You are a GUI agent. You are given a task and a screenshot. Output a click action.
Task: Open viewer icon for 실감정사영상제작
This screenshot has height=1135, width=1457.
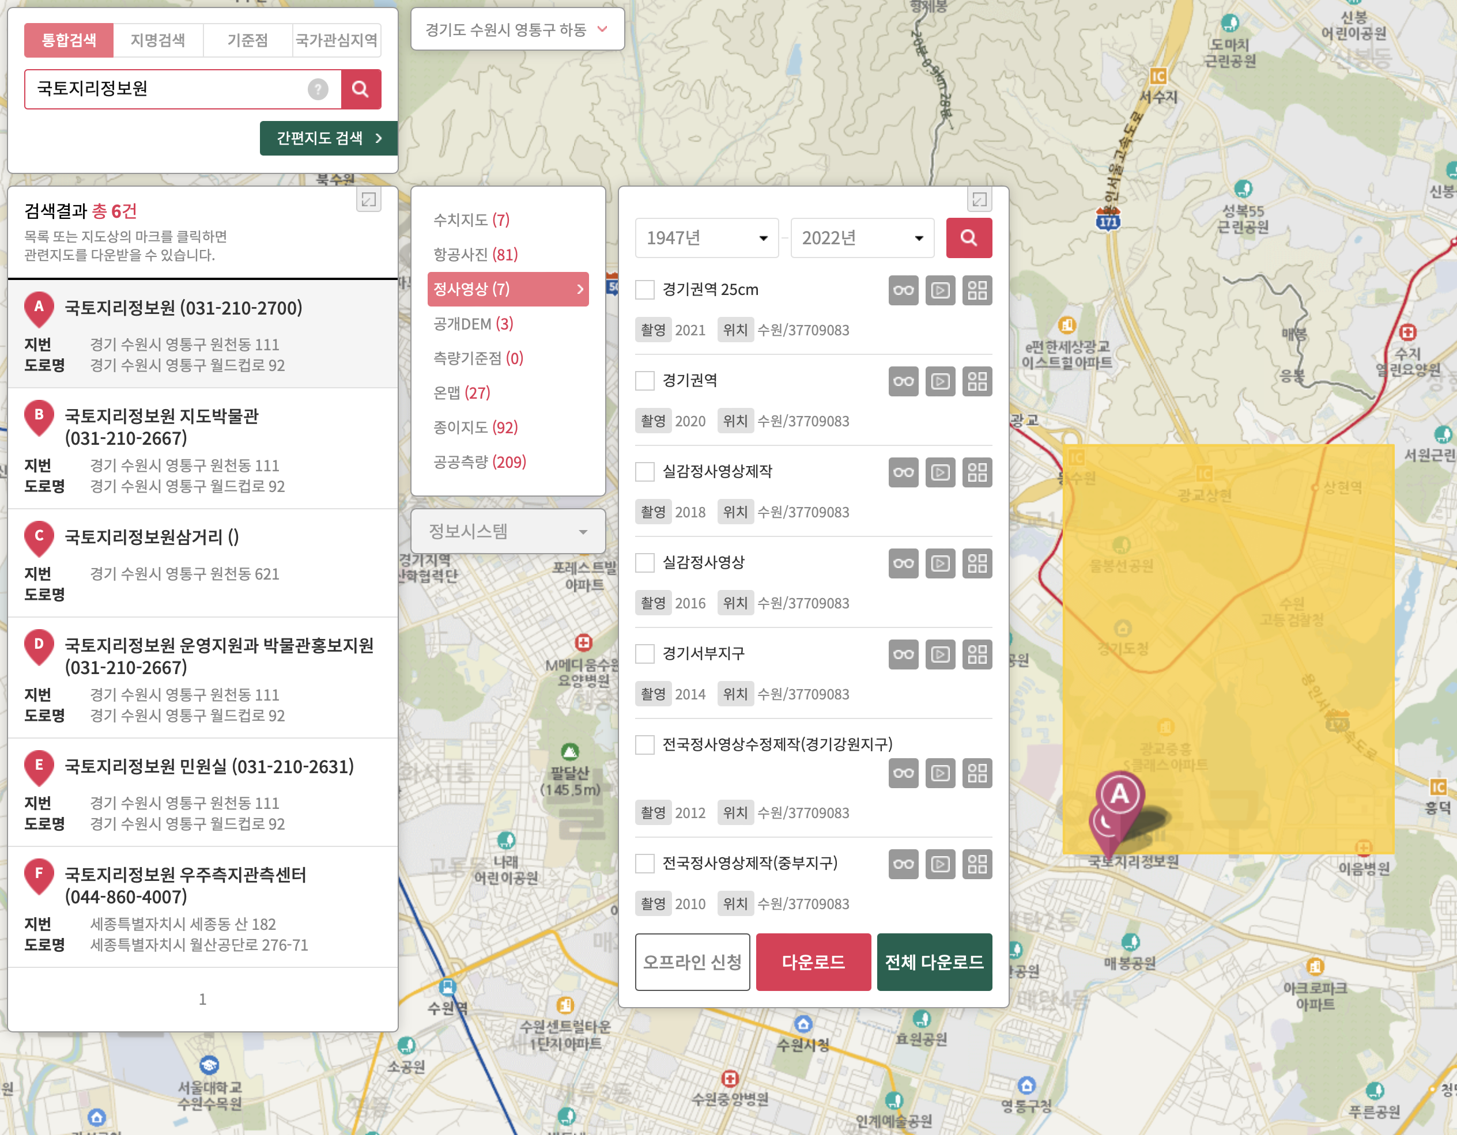[x=940, y=472]
